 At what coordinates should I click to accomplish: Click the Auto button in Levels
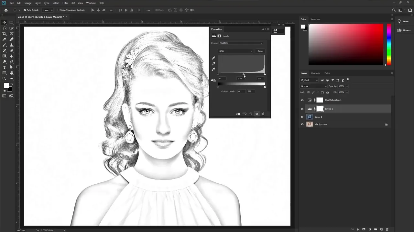[x=260, y=51]
